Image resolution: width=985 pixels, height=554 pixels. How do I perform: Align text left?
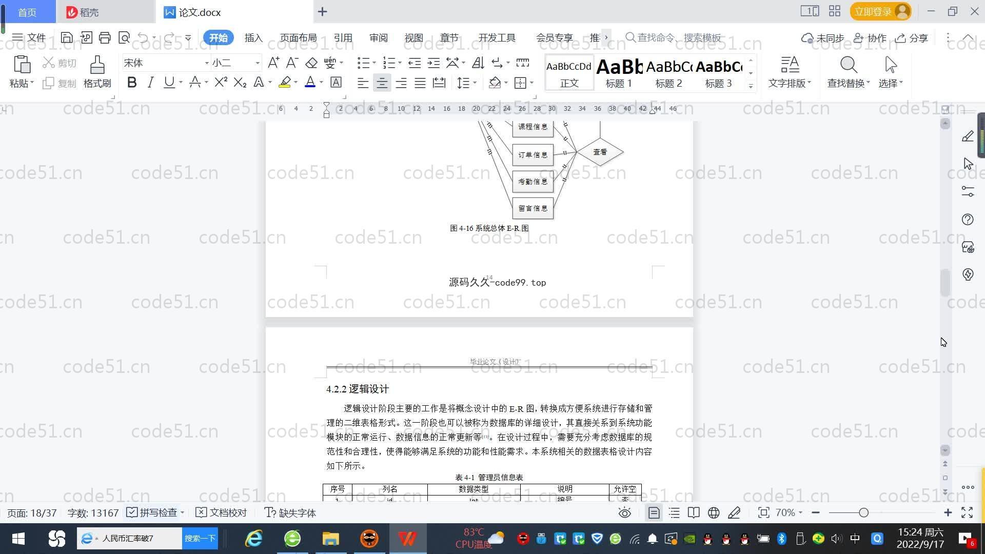click(x=363, y=83)
